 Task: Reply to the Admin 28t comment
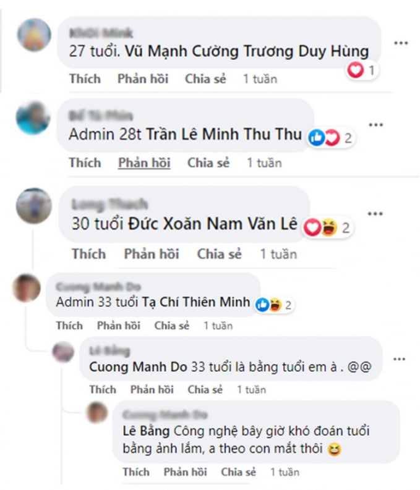point(144,163)
